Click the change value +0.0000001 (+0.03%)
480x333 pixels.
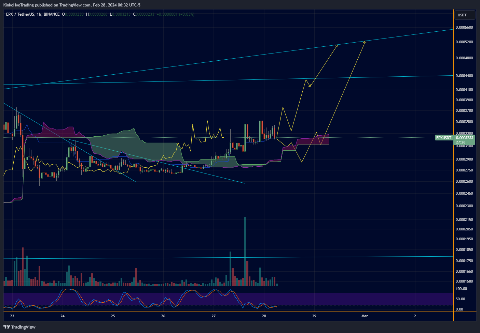(175, 14)
